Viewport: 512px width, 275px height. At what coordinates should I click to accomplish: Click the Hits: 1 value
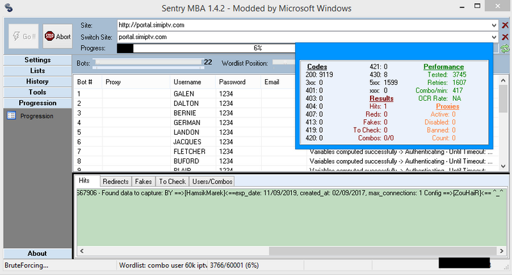coord(378,107)
